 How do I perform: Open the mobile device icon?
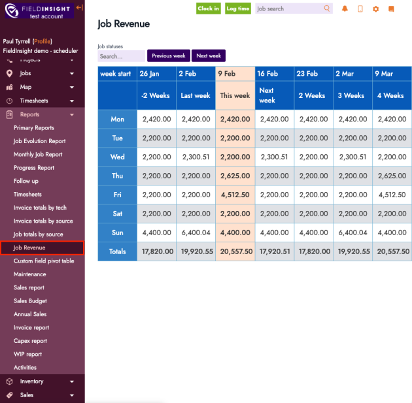tap(360, 9)
